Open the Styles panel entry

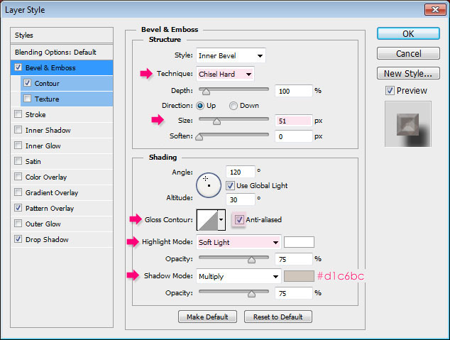tap(62, 35)
